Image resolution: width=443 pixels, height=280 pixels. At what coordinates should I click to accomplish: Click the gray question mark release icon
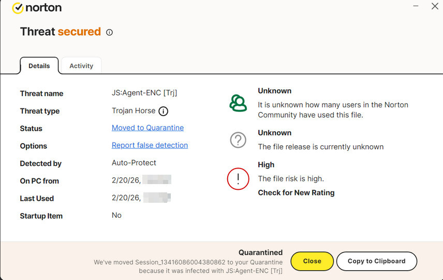point(238,140)
